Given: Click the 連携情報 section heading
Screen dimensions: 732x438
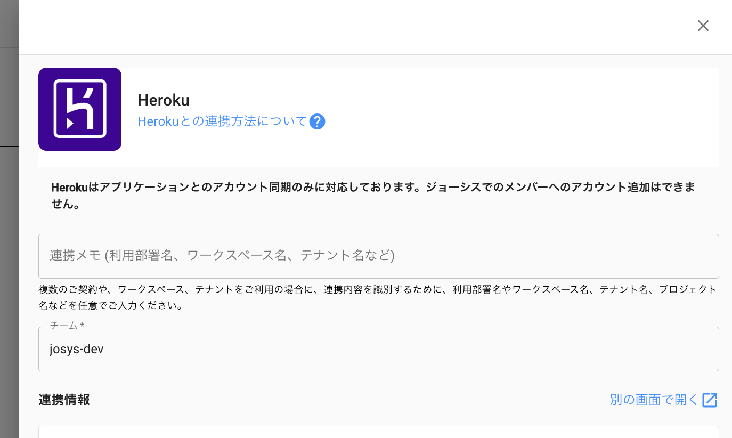Looking at the screenshot, I should (x=64, y=400).
